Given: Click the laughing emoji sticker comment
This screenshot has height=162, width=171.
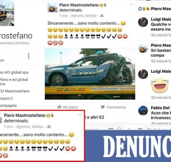Looking at the screenshot, I should pos(160,85).
